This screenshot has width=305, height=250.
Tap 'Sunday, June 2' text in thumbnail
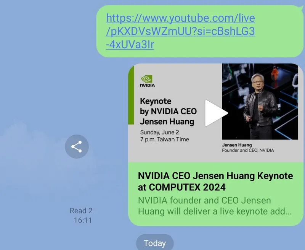(159, 132)
